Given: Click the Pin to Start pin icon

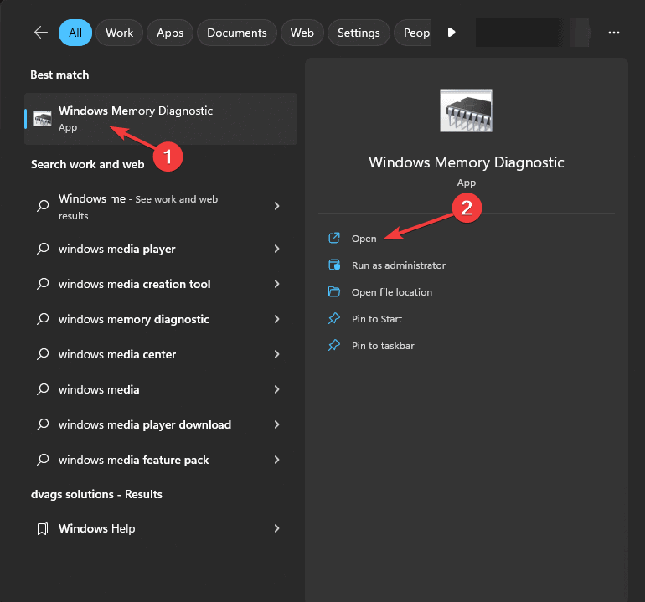Looking at the screenshot, I should coord(334,319).
